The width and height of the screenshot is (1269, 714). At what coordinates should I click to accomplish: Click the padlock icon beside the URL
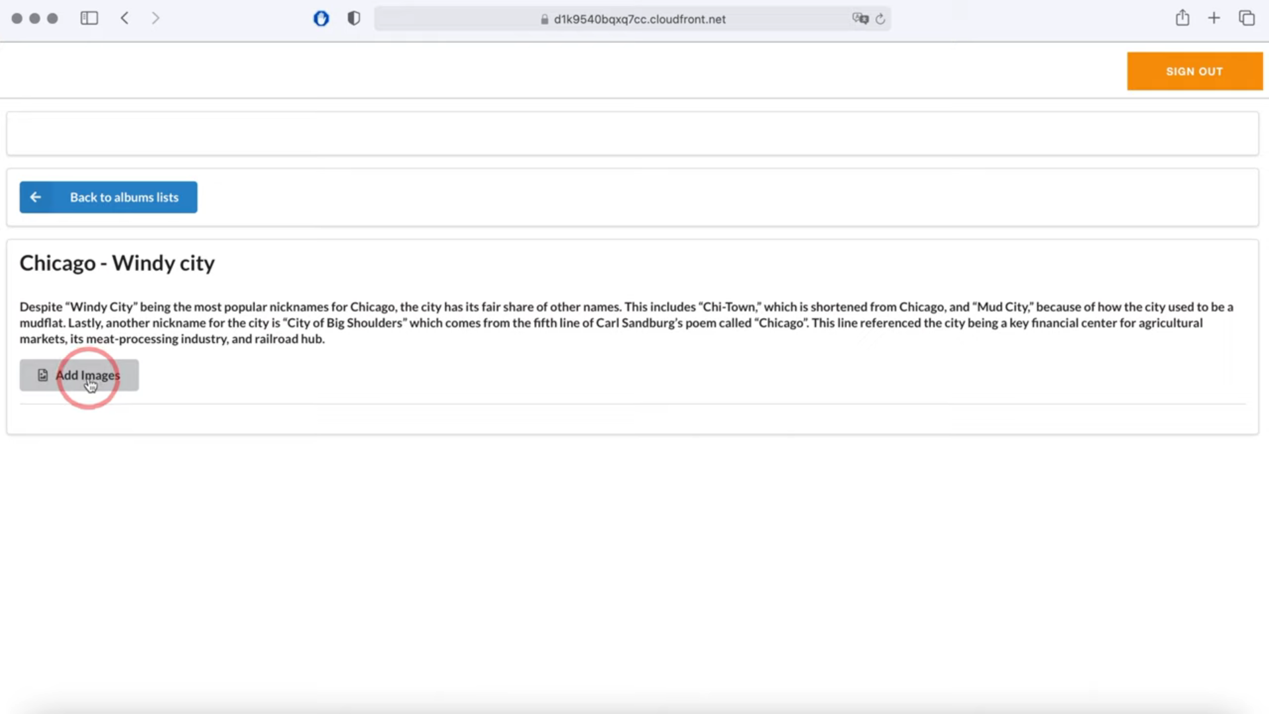tap(545, 19)
